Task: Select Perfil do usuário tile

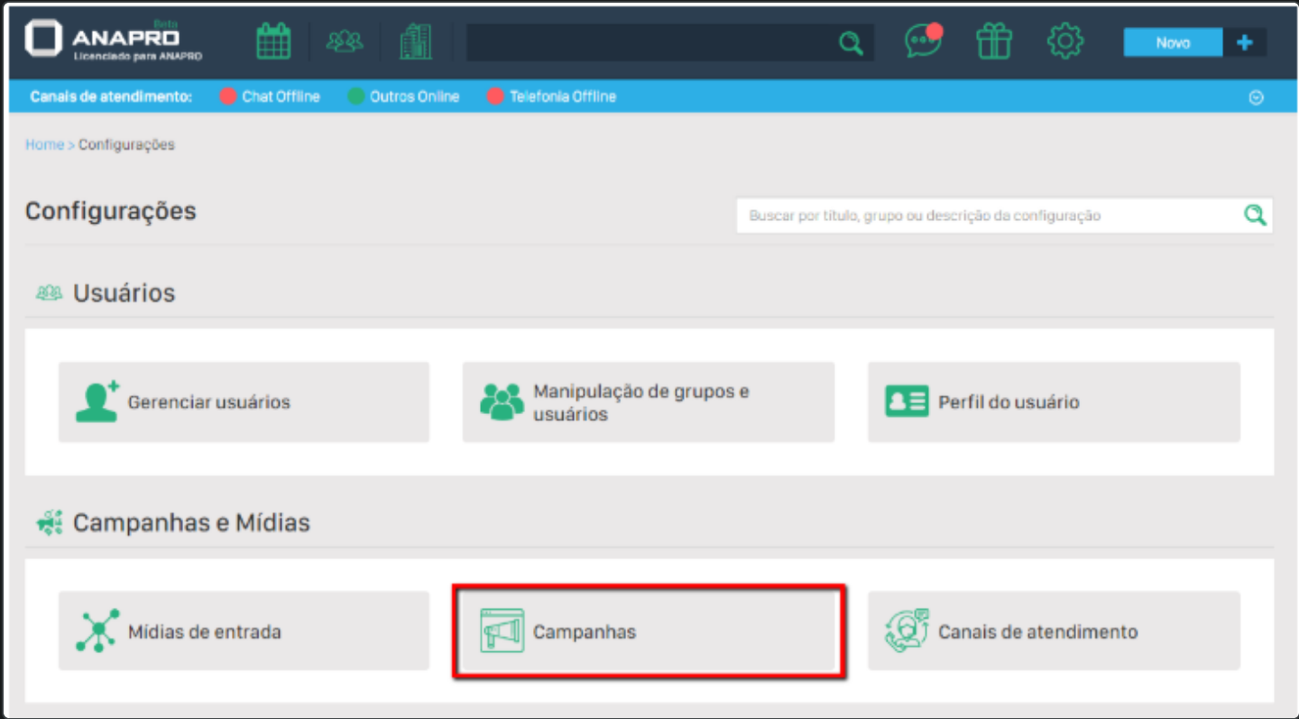Action: coord(1053,402)
